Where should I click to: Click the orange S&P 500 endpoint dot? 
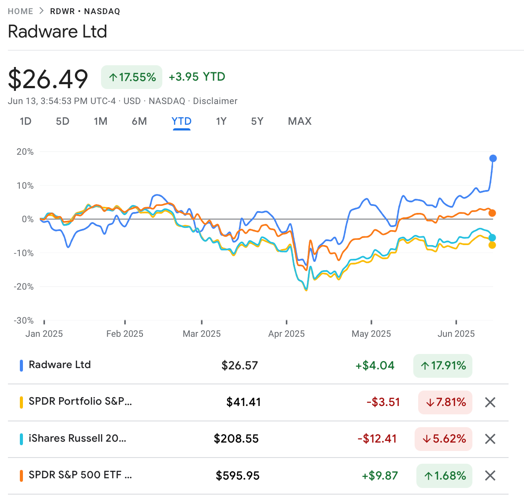492,213
